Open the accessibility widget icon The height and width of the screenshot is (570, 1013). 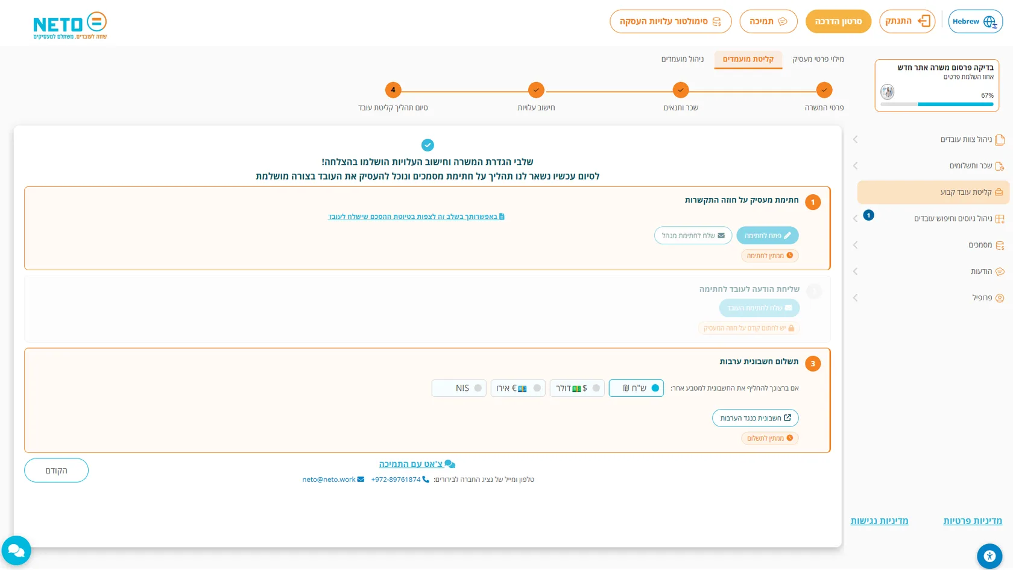tap(989, 556)
